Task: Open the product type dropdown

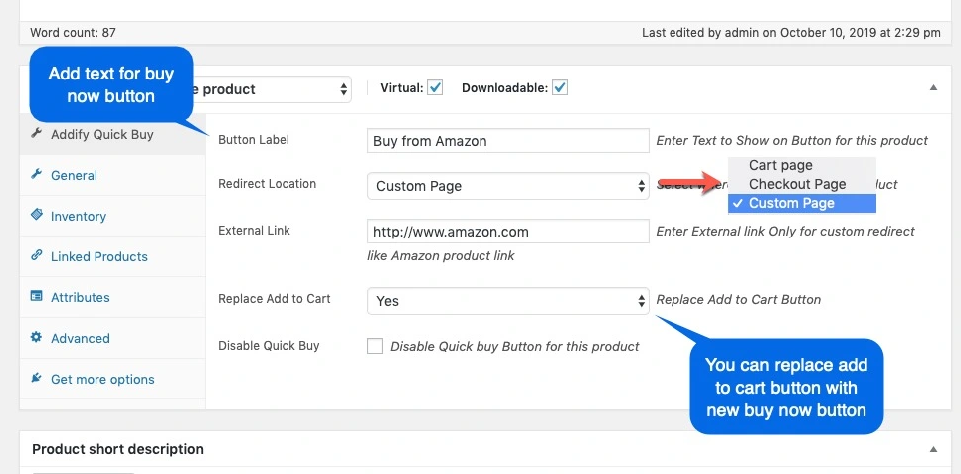Action: 269,89
